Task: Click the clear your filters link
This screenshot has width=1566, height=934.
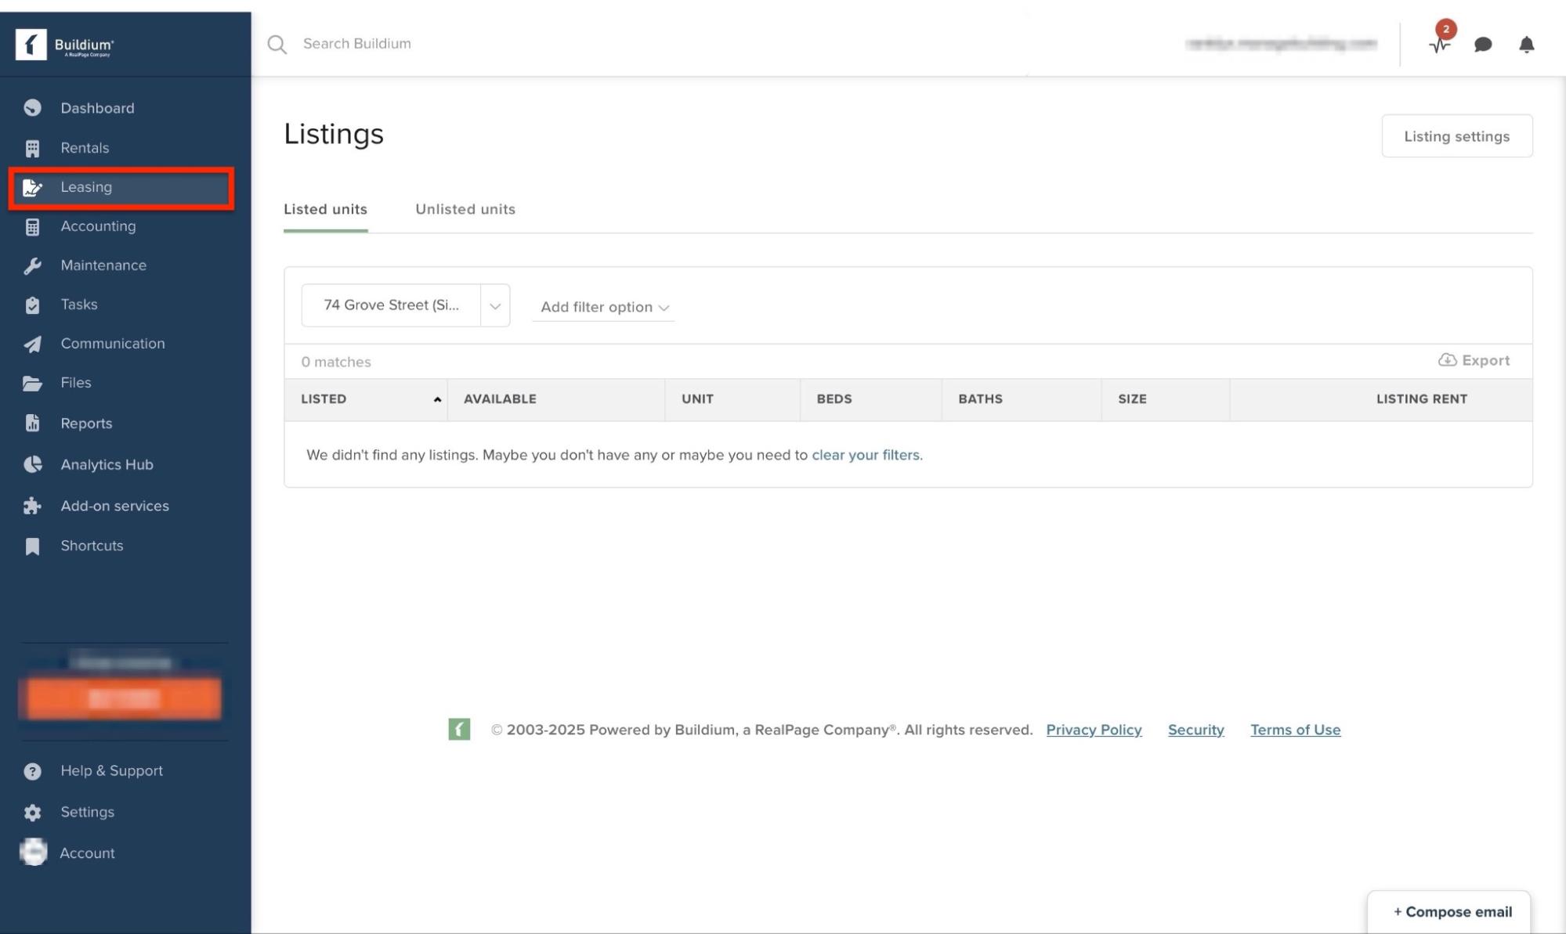Action: pyautogui.click(x=865, y=455)
